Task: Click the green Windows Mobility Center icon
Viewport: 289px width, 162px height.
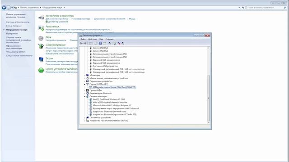Action: coord(41,70)
